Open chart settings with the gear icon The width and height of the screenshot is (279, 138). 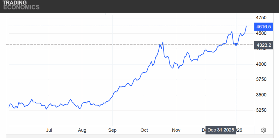click(263, 130)
